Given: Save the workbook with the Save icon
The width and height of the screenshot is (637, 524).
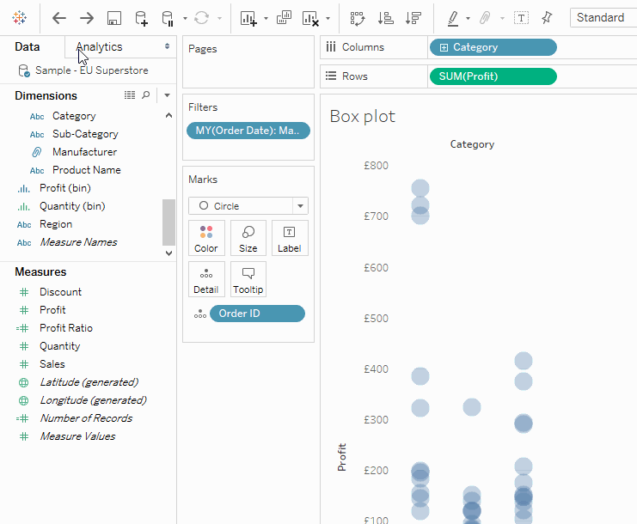Looking at the screenshot, I should [113, 18].
